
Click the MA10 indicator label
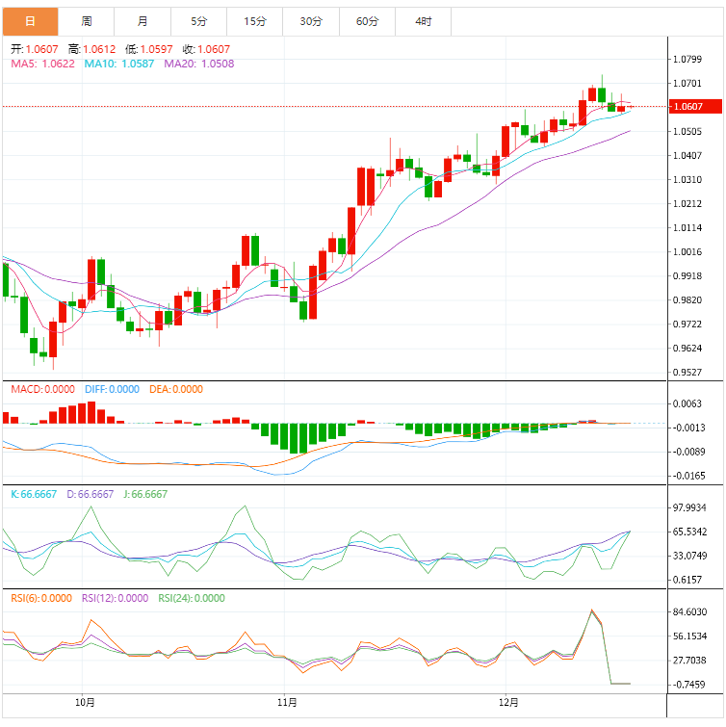[120, 64]
